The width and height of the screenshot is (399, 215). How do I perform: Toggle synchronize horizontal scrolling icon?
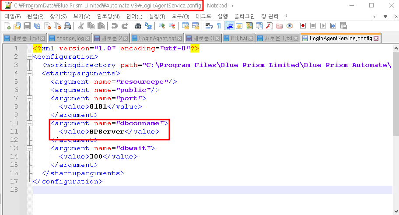[x=196, y=26]
